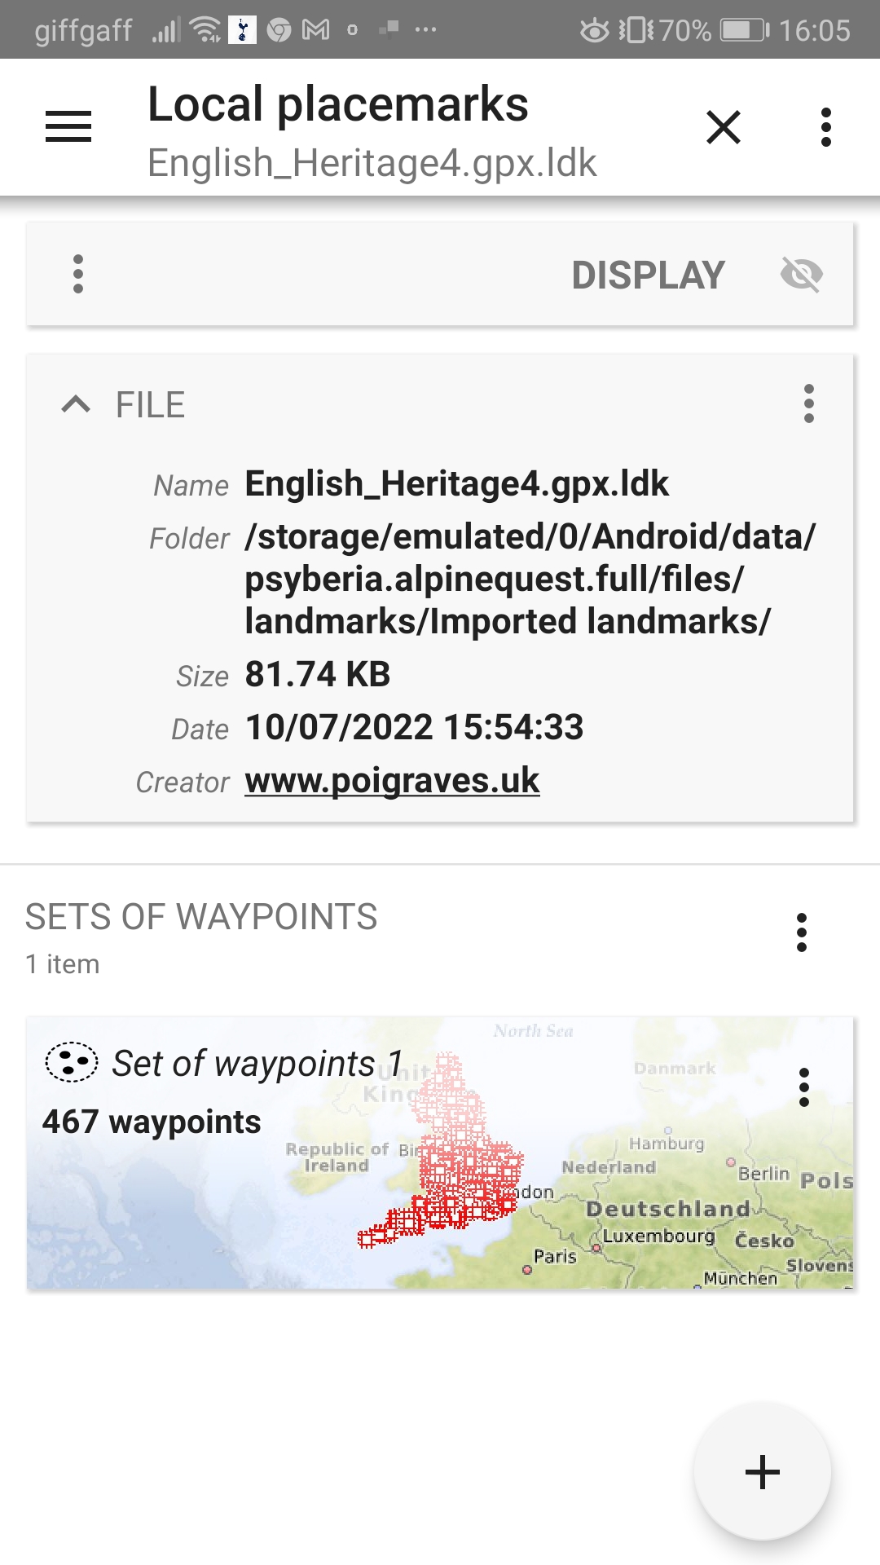Open the top bar overflow menu

[825, 127]
